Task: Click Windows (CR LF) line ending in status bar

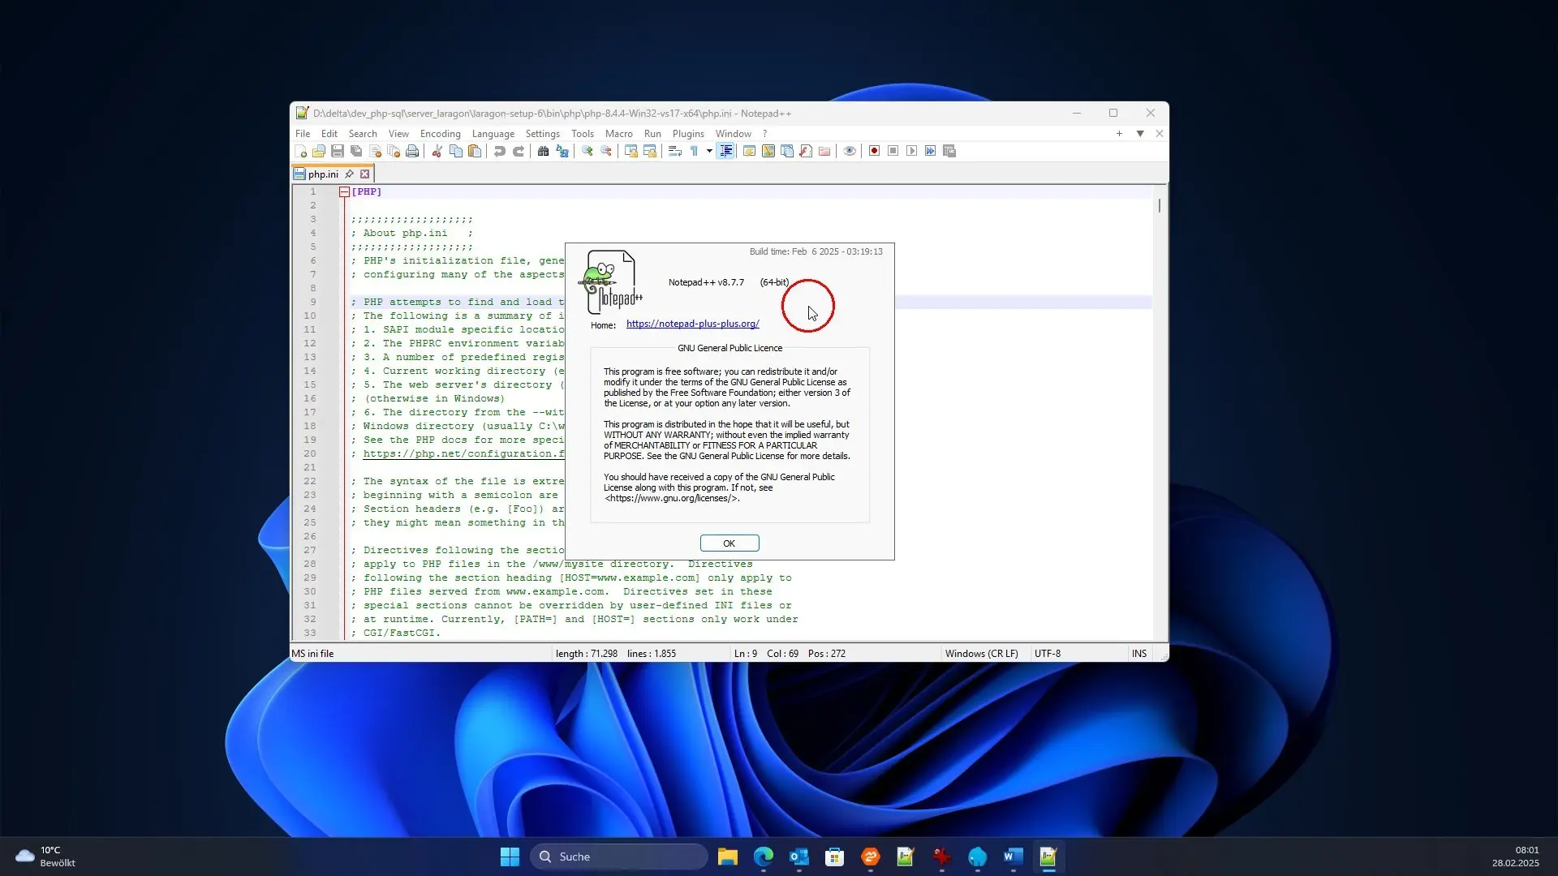Action: click(981, 654)
